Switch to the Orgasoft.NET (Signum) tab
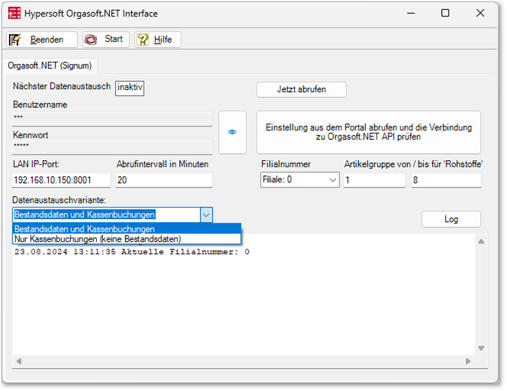The image size is (507, 391). [x=49, y=66]
